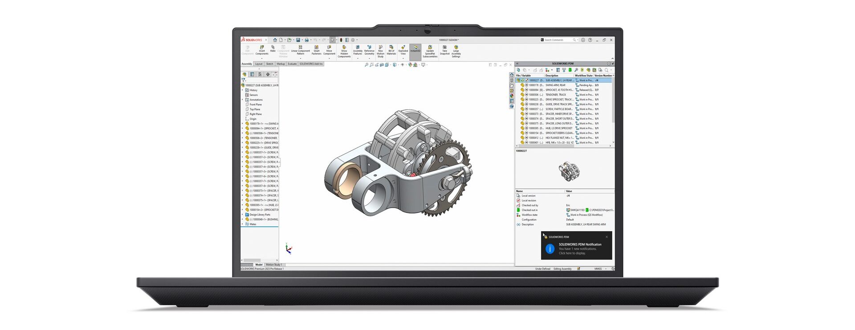The height and width of the screenshot is (330, 855).
Task: Create a Bill of Materials
Action: point(391,50)
